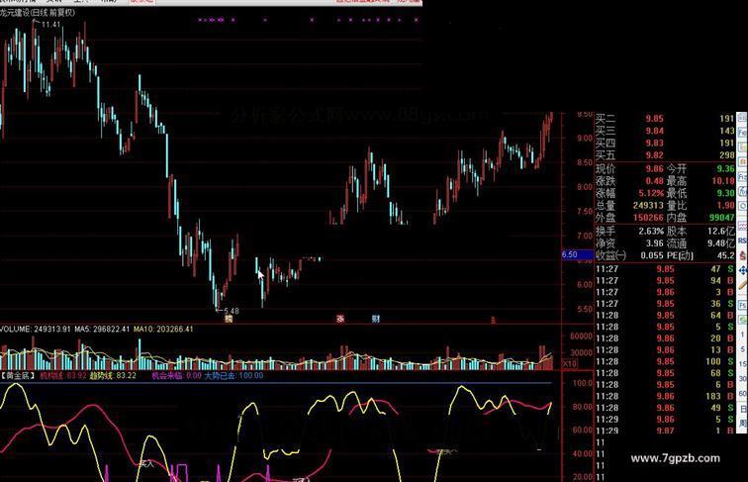Open the RS tool in right toolbar
748x482 pixels.
[x=743, y=241]
